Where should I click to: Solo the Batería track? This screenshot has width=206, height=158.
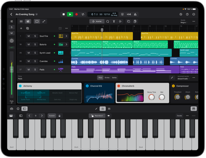point(35,44)
